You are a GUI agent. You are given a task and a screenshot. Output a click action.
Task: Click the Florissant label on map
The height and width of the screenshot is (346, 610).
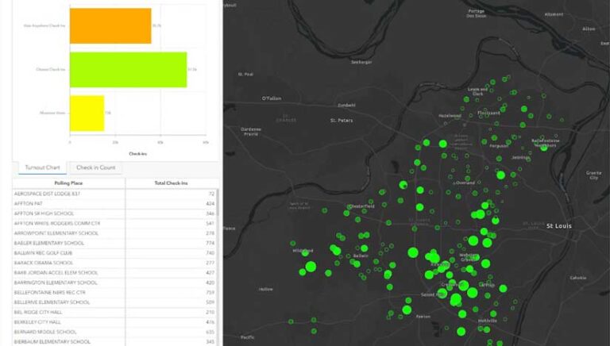point(488,113)
